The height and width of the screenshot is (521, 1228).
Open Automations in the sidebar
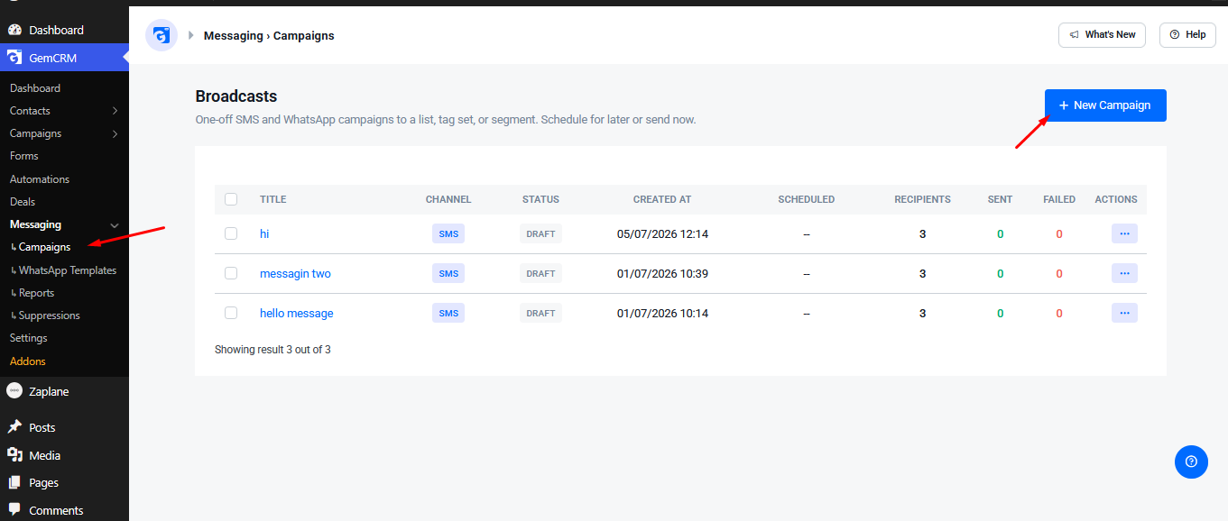[40, 179]
